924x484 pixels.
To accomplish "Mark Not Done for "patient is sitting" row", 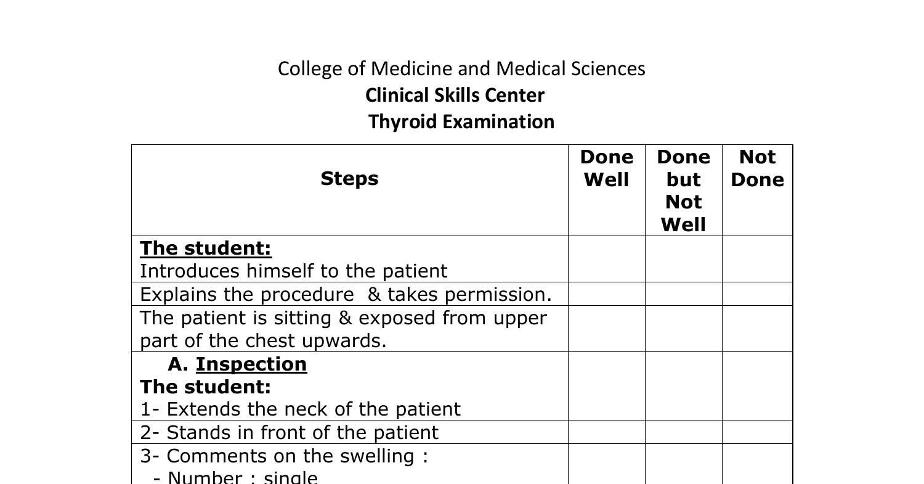I will [757, 329].
